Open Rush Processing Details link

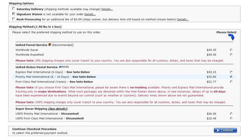click(x=183, y=20)
